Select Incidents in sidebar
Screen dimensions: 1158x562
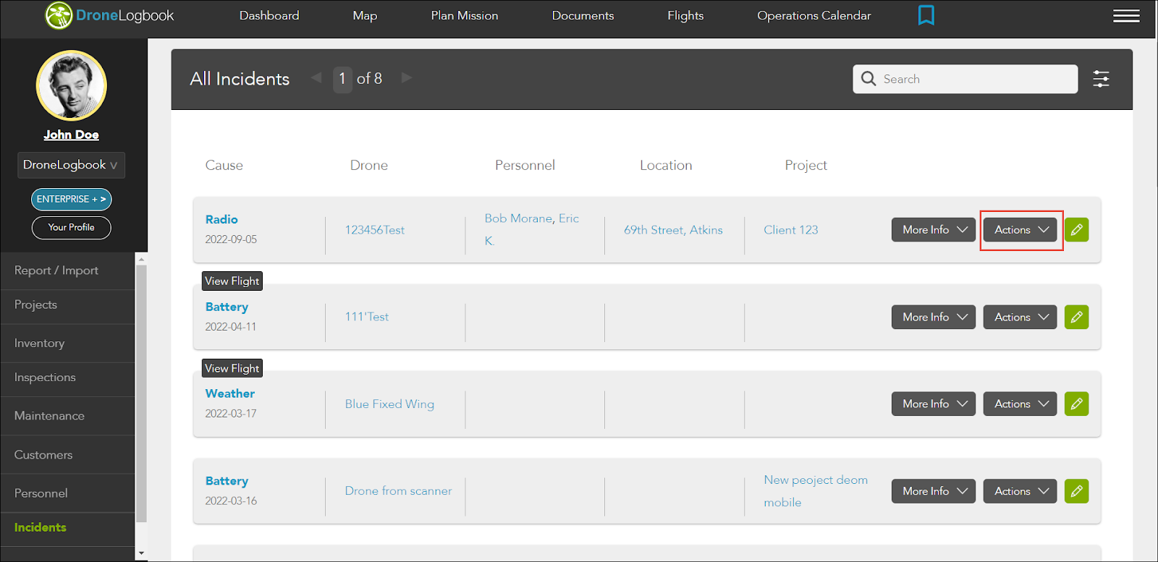click(67, 528)
